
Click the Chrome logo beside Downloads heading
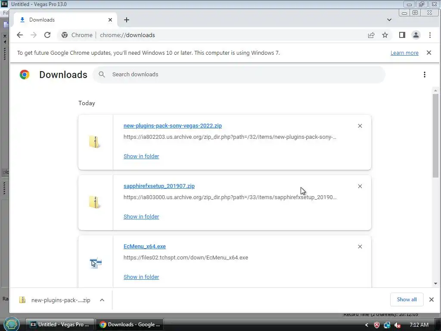(25, 75)
